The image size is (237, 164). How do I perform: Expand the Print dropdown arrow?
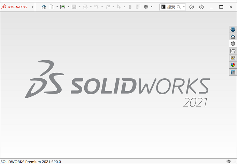point(91,7)
